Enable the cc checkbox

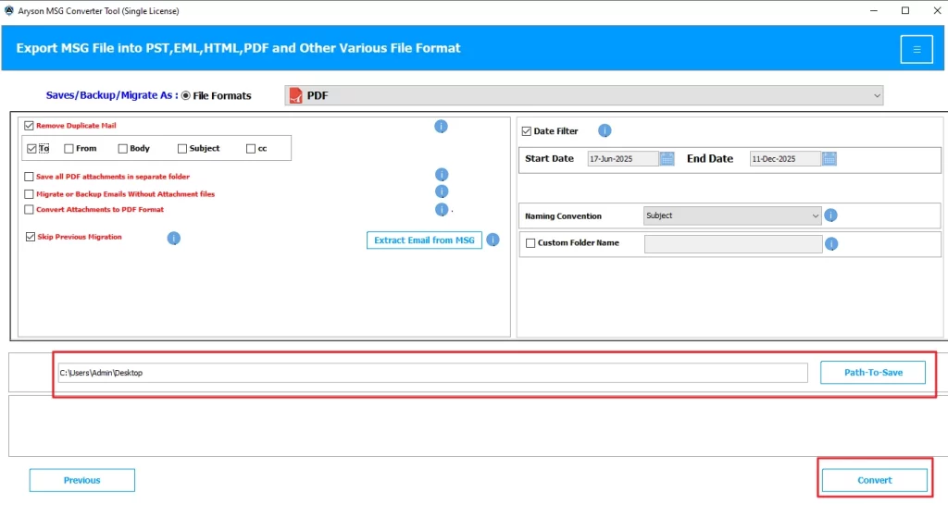click(251, 149)
